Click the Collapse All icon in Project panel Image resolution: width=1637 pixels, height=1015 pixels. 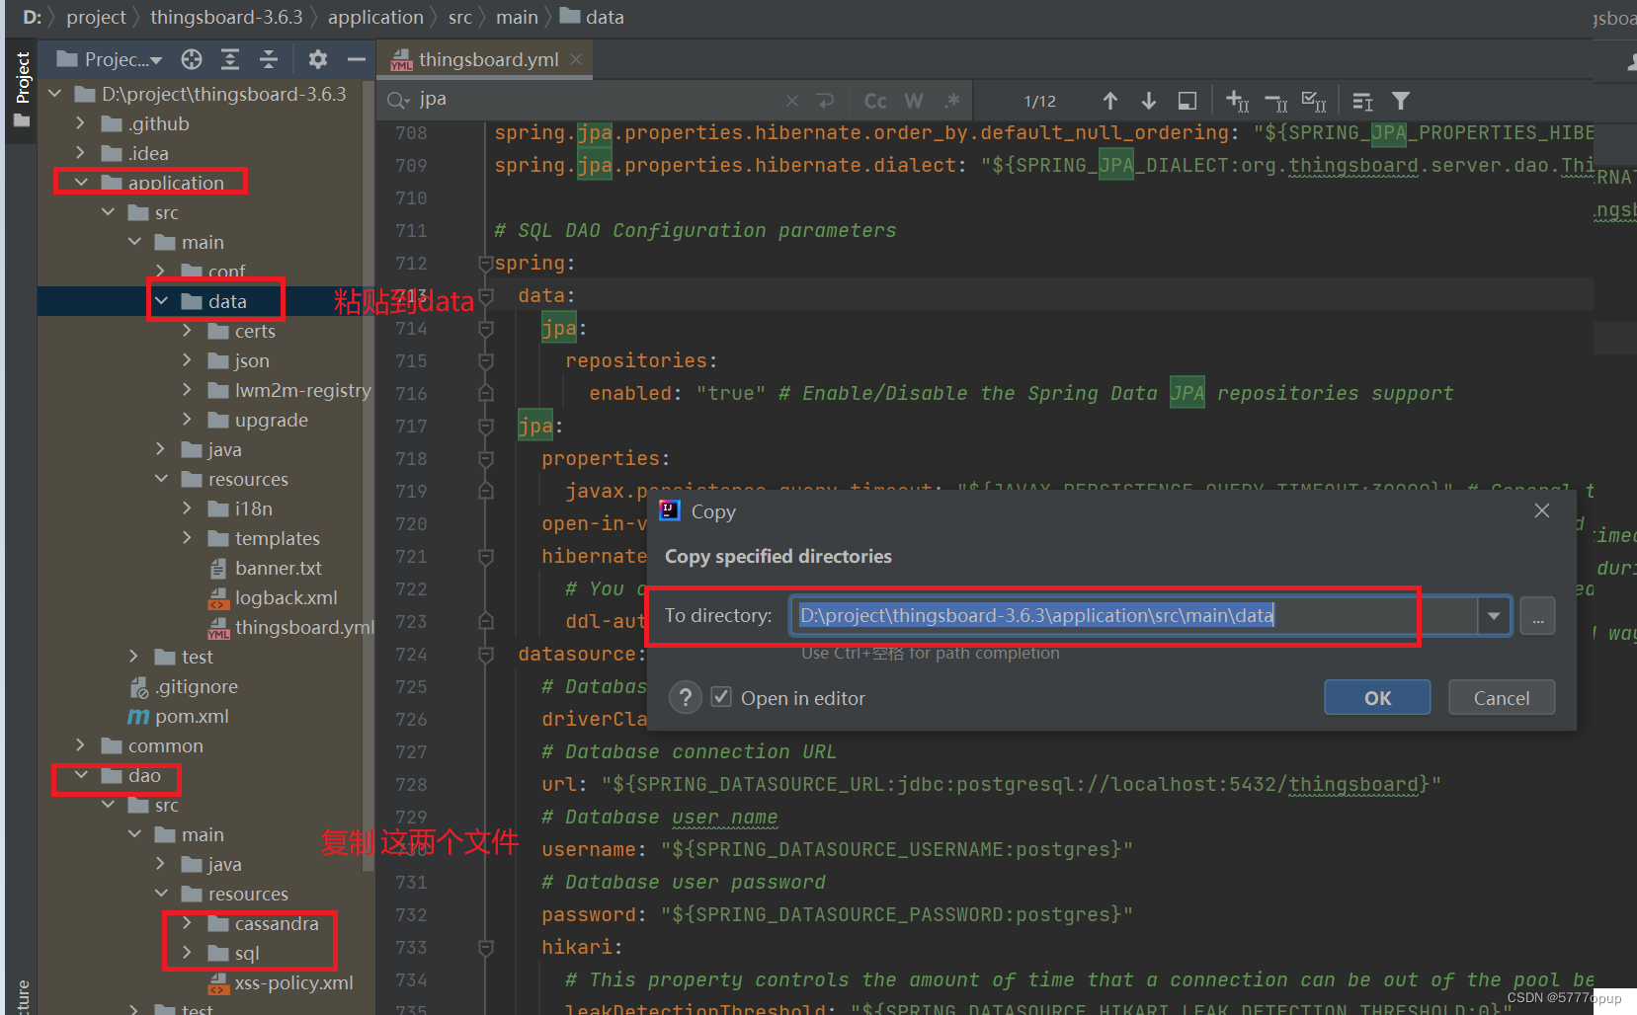pyautogui.click(x=269, y=59)
